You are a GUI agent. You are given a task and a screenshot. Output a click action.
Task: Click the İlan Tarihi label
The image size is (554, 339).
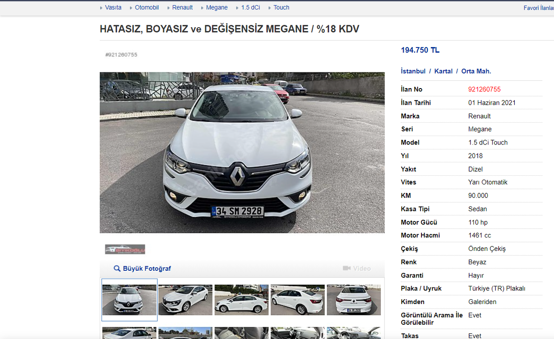coord(416,103)
